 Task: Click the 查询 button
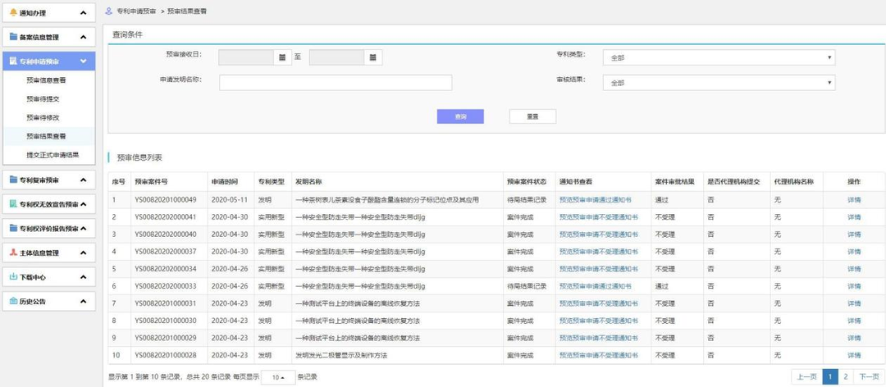tap(460, 116)
